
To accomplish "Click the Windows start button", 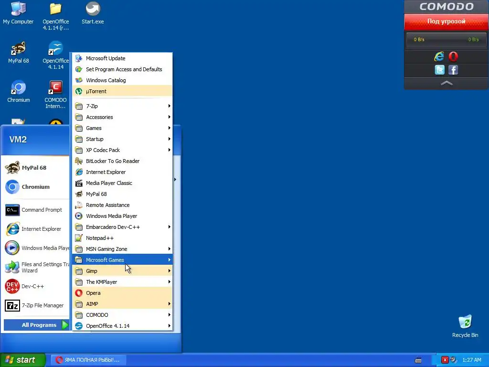I will 23,360.
